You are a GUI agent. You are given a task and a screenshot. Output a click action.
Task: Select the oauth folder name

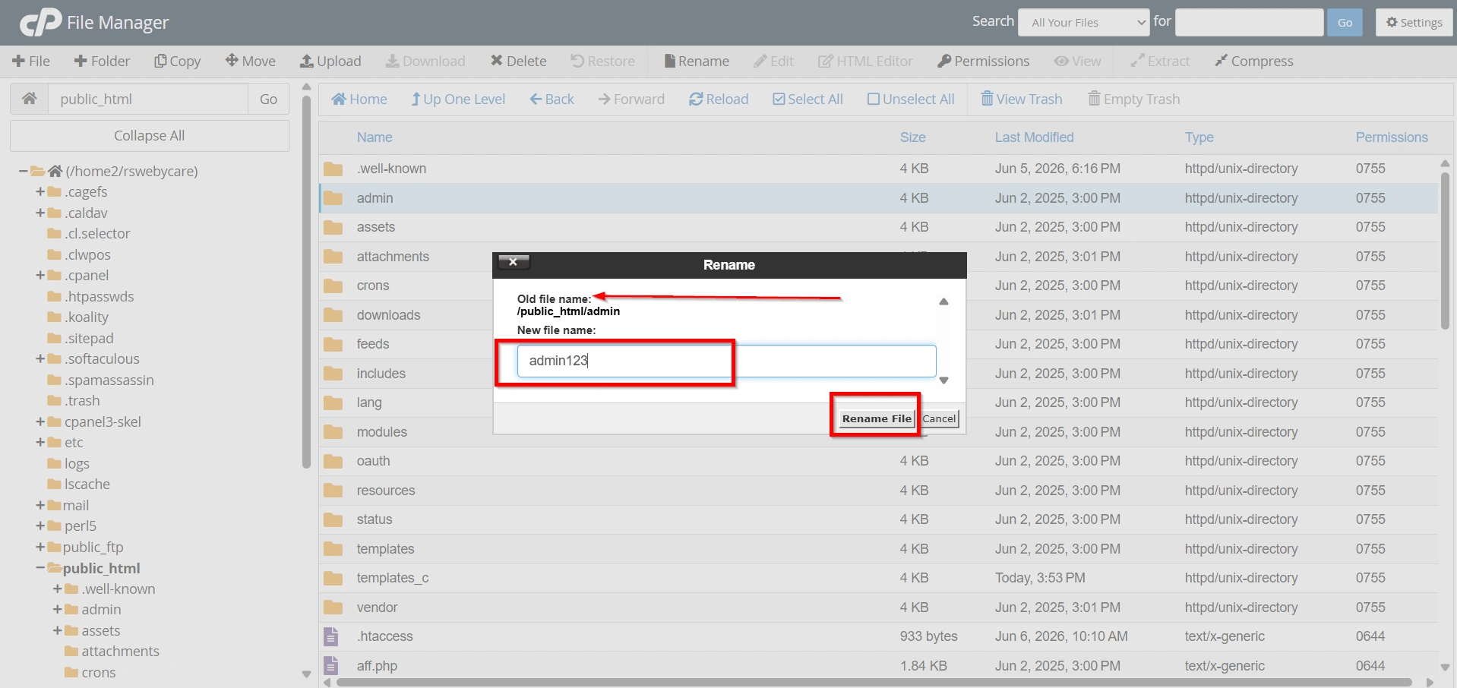click(373, 461)
